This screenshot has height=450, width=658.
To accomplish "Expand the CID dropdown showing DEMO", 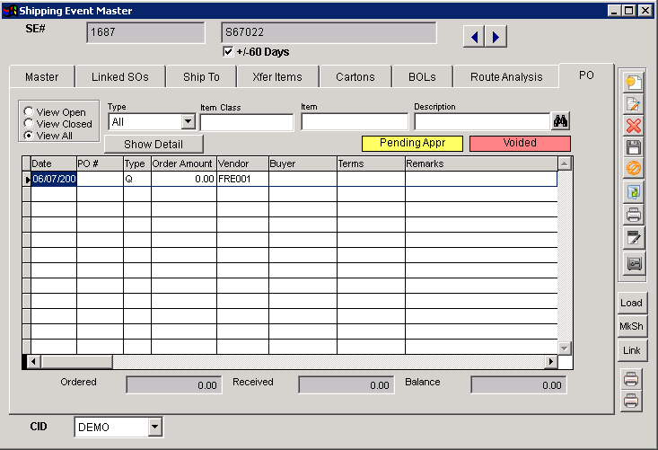I will pos(154,427).
